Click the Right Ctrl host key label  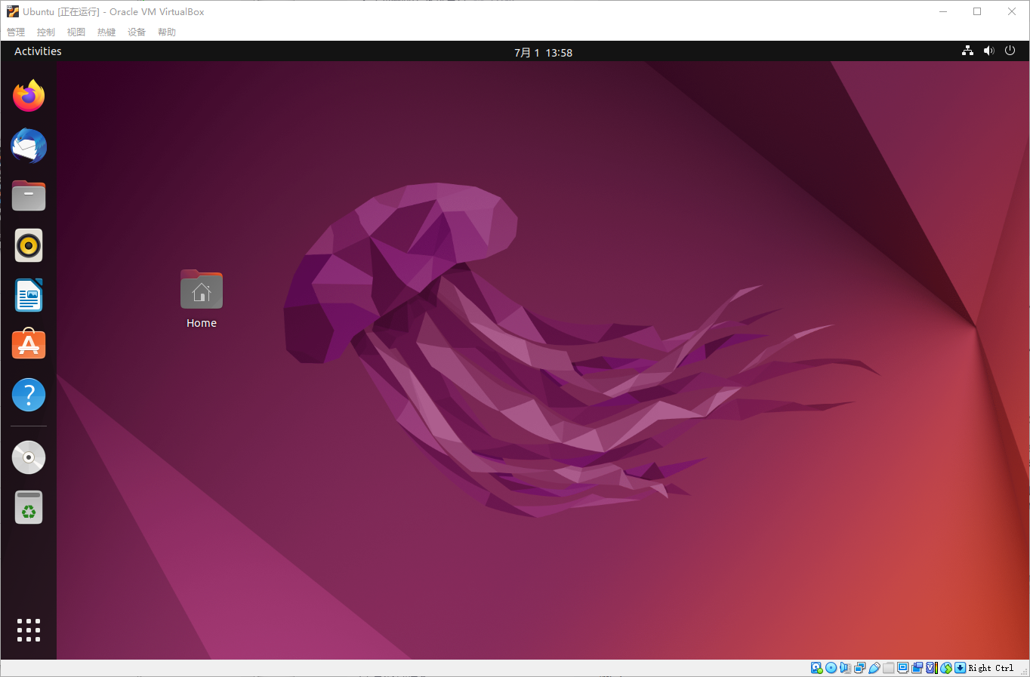pyautogui.click(x=991, y=668)
